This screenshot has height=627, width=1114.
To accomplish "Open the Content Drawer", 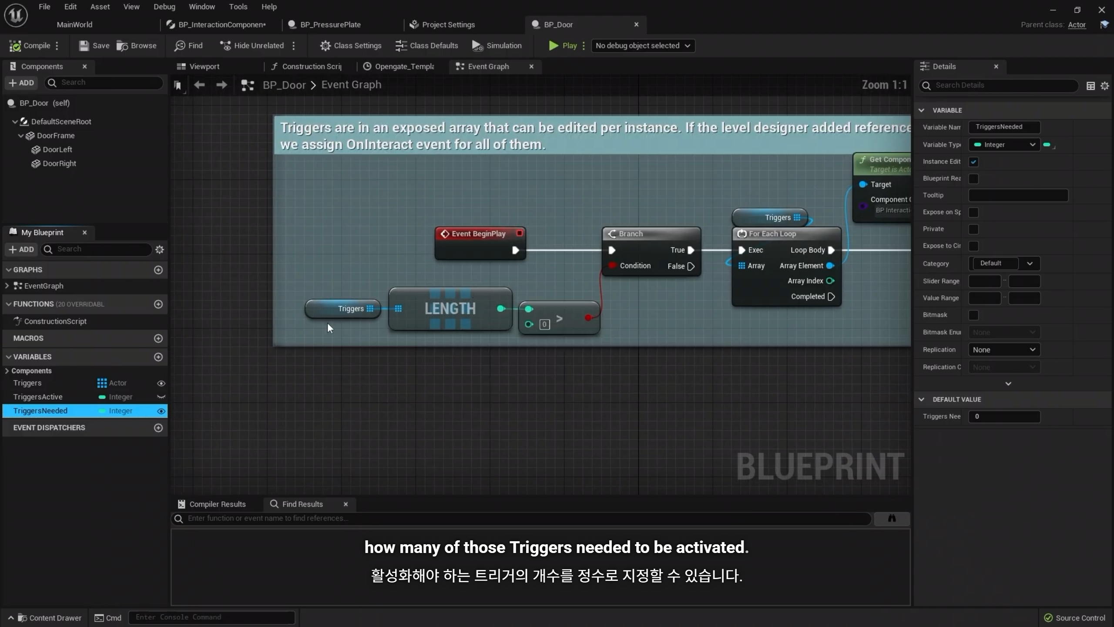I will point(45,618).
